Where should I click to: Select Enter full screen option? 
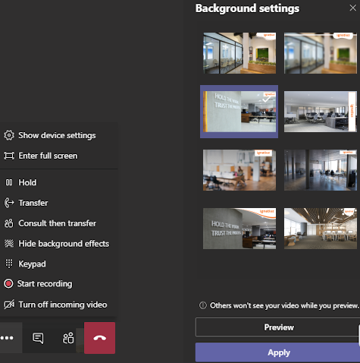point(41,156)
